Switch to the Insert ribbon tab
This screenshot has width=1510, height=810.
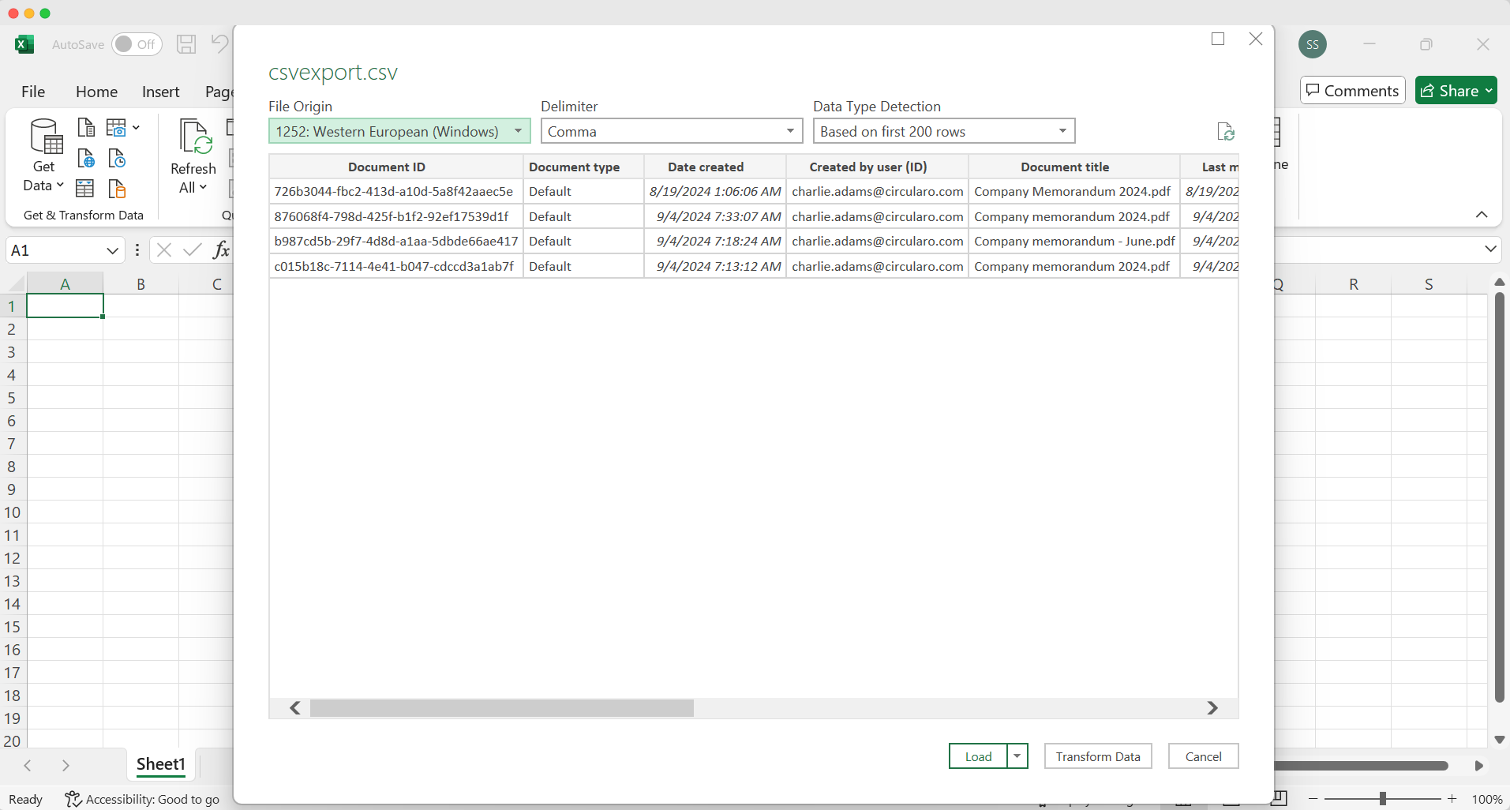[x=160, y=92]
